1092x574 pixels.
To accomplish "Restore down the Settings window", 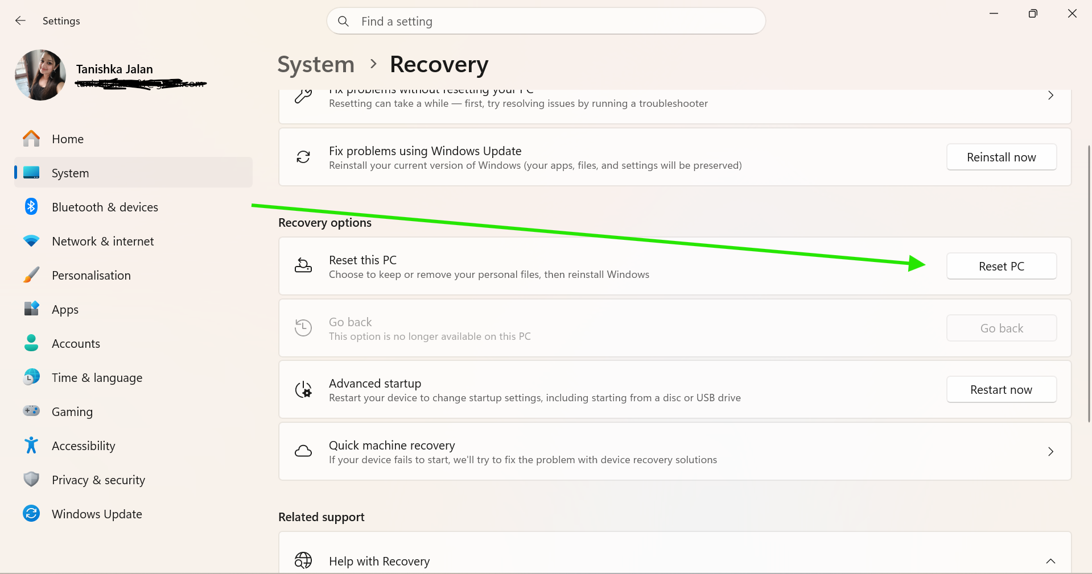I will 1033,14.
